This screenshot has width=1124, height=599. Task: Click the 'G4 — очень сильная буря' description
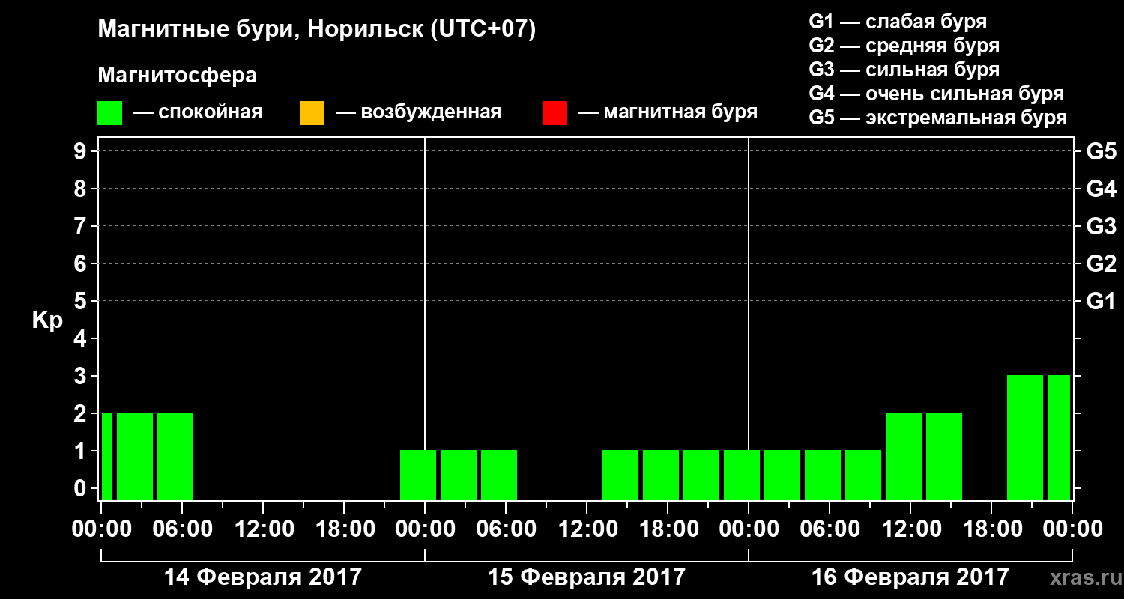937,94
